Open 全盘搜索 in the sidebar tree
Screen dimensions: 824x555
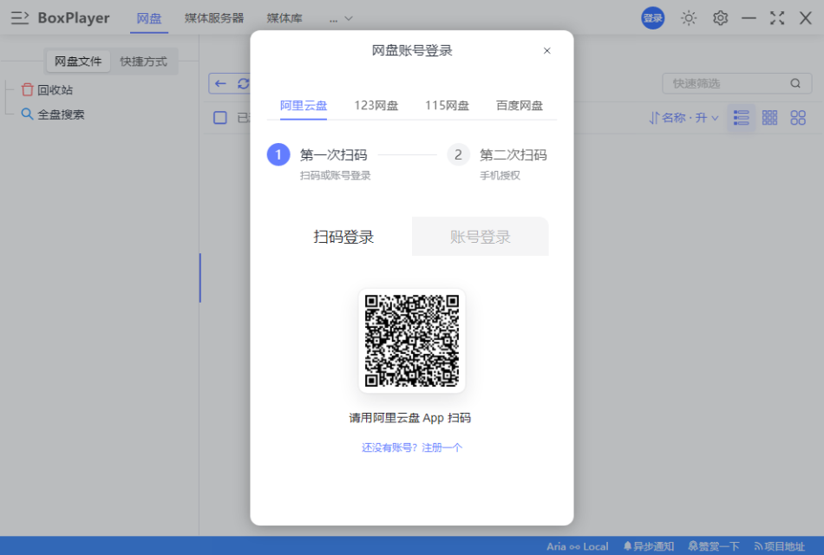[x=53, y=114]
